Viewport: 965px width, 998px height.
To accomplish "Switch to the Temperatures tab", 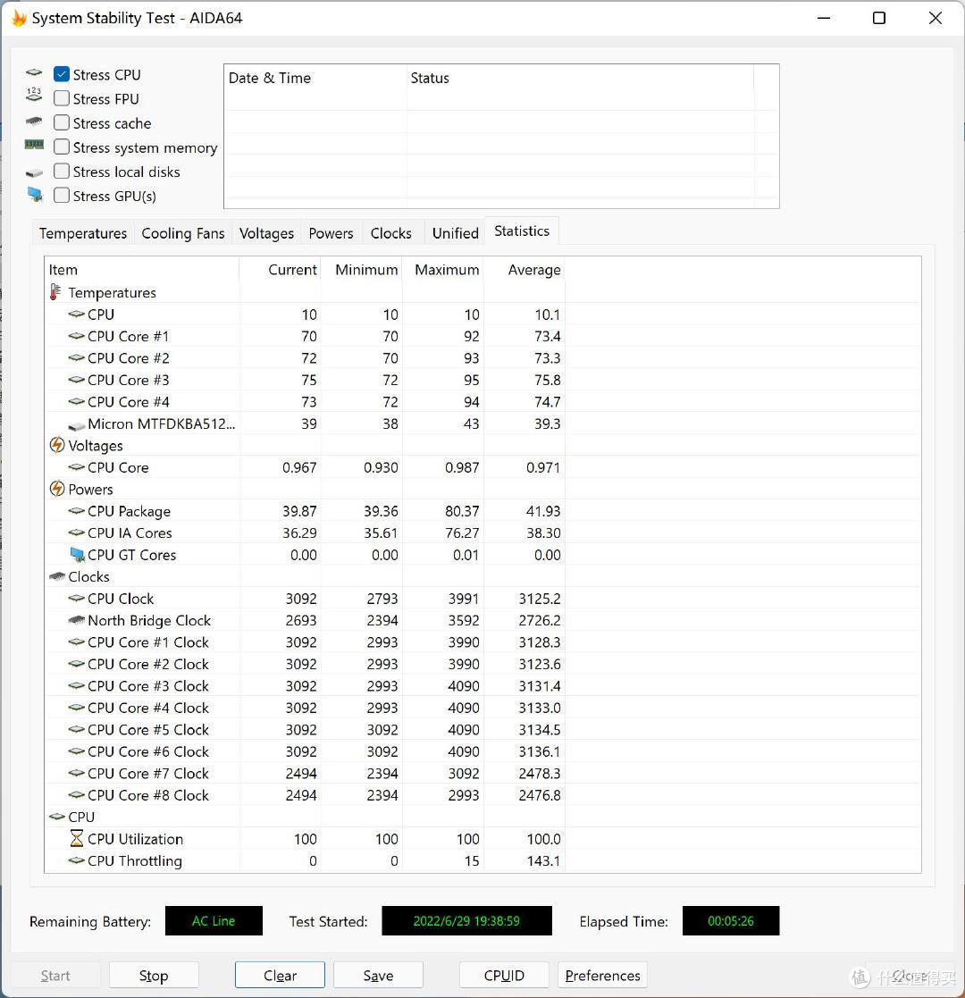I will pos(83,233).
